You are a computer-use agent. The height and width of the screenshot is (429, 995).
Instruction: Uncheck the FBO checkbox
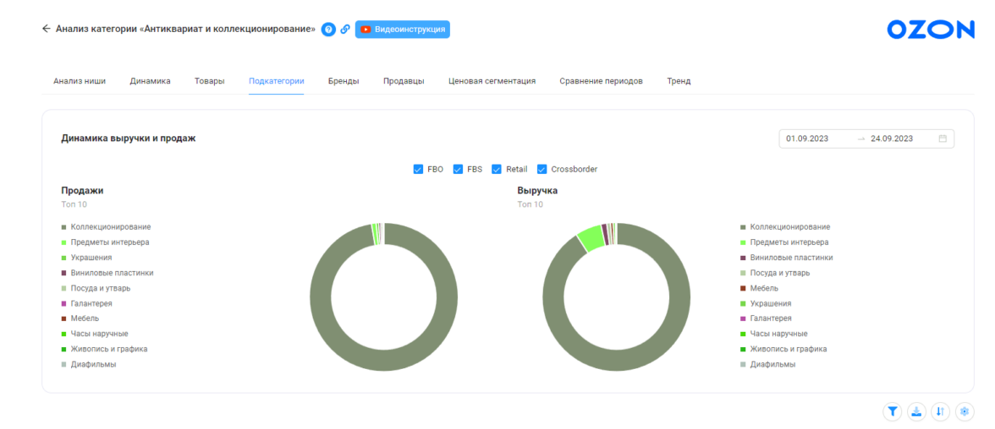418,169
